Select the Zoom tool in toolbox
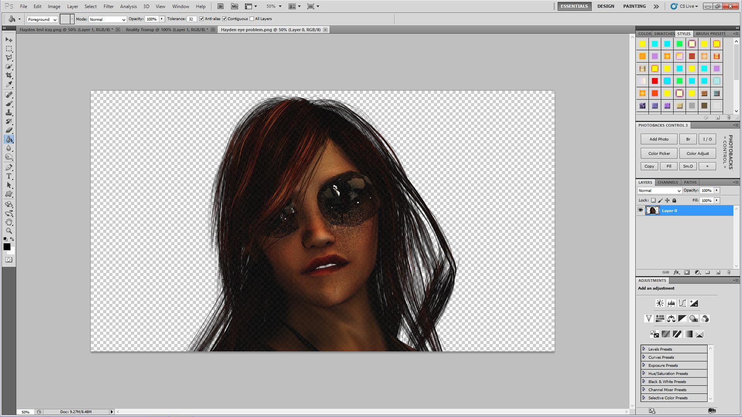 click(x=9, y=231)
